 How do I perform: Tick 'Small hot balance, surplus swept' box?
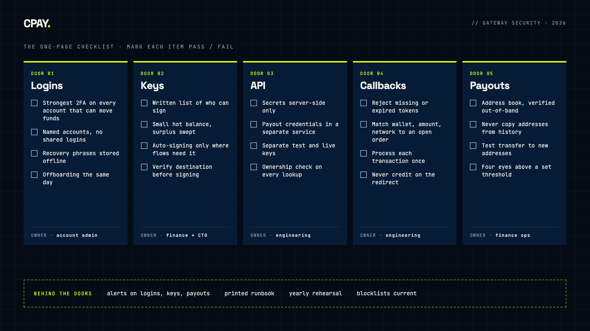(144, 124)
